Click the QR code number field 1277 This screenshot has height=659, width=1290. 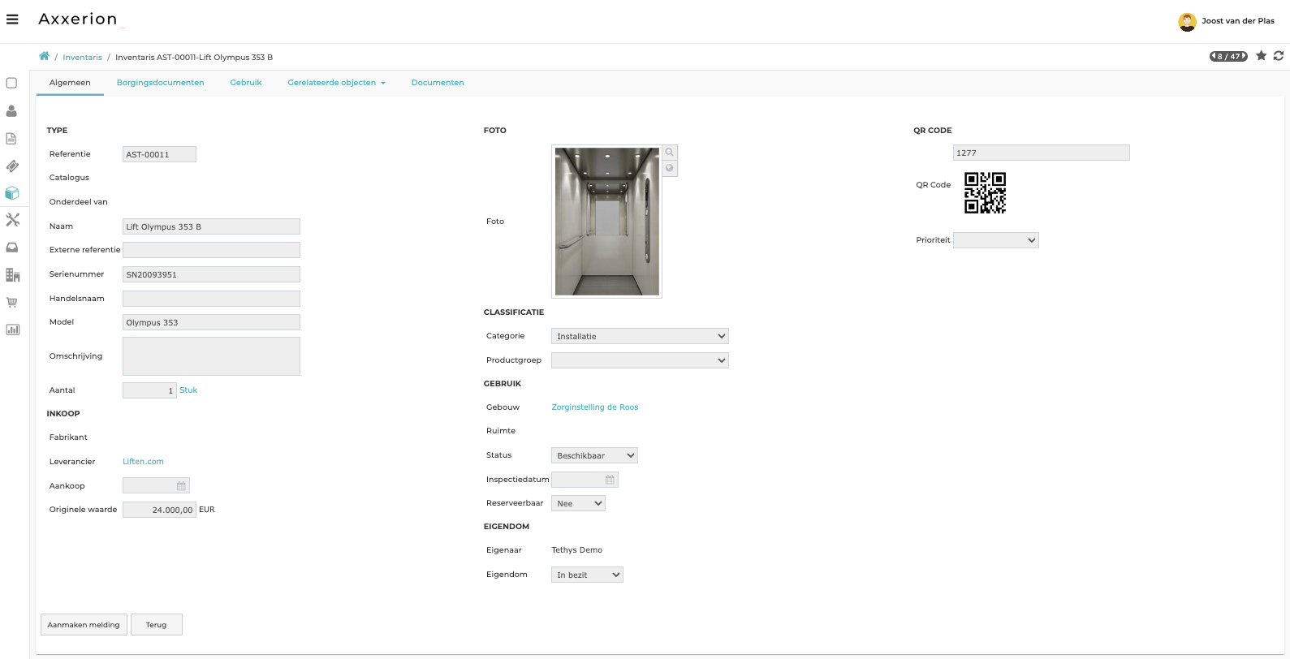coord(1041,153)
